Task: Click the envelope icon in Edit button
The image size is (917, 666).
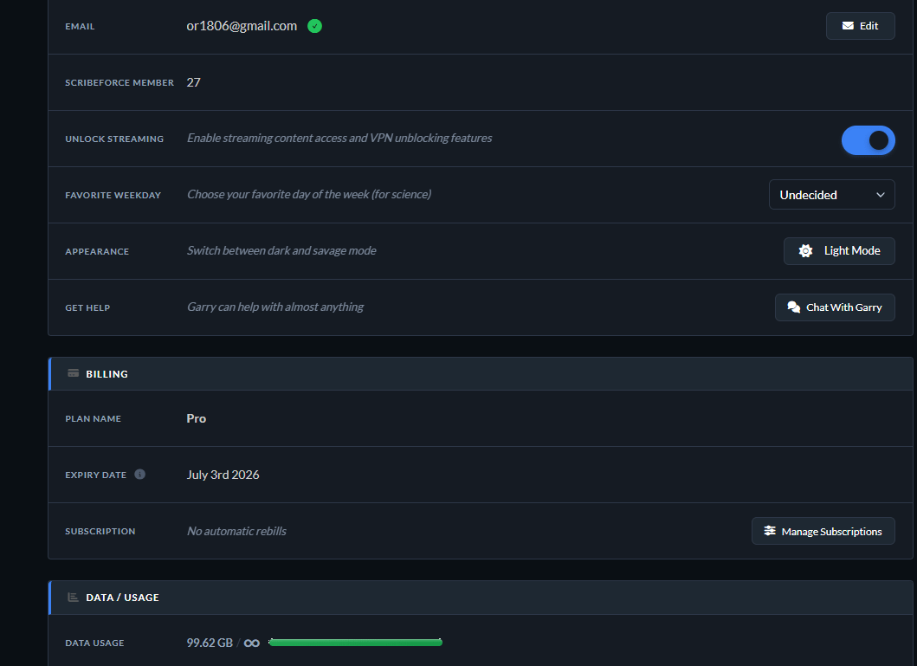Action: [848, 26]
